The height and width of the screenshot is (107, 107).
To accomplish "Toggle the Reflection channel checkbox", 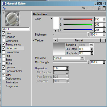I will 3,48.
